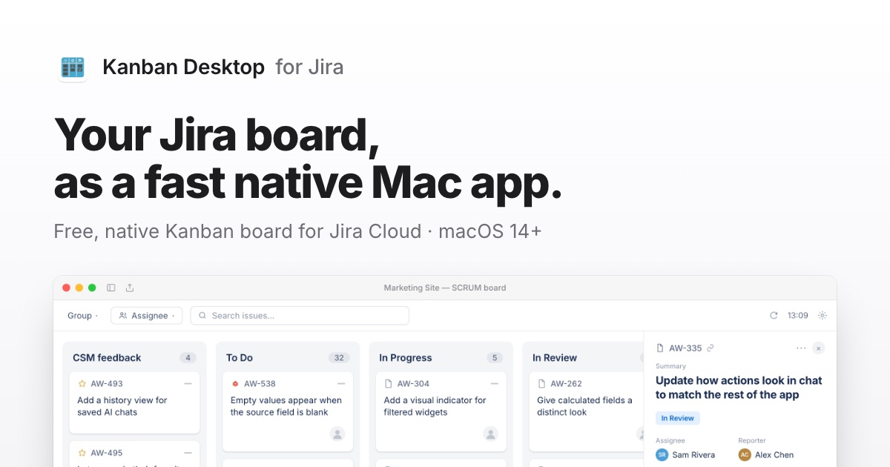Screen dimensions: 890x467
Task: Click Sam Rivera's SR avatar
Action: coord(662,455)
